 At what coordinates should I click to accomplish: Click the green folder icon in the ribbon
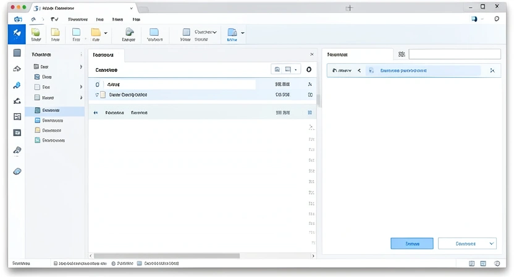click(x=36, y=32)
